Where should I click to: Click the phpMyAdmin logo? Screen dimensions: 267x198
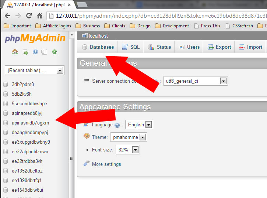tap(35, 38)
